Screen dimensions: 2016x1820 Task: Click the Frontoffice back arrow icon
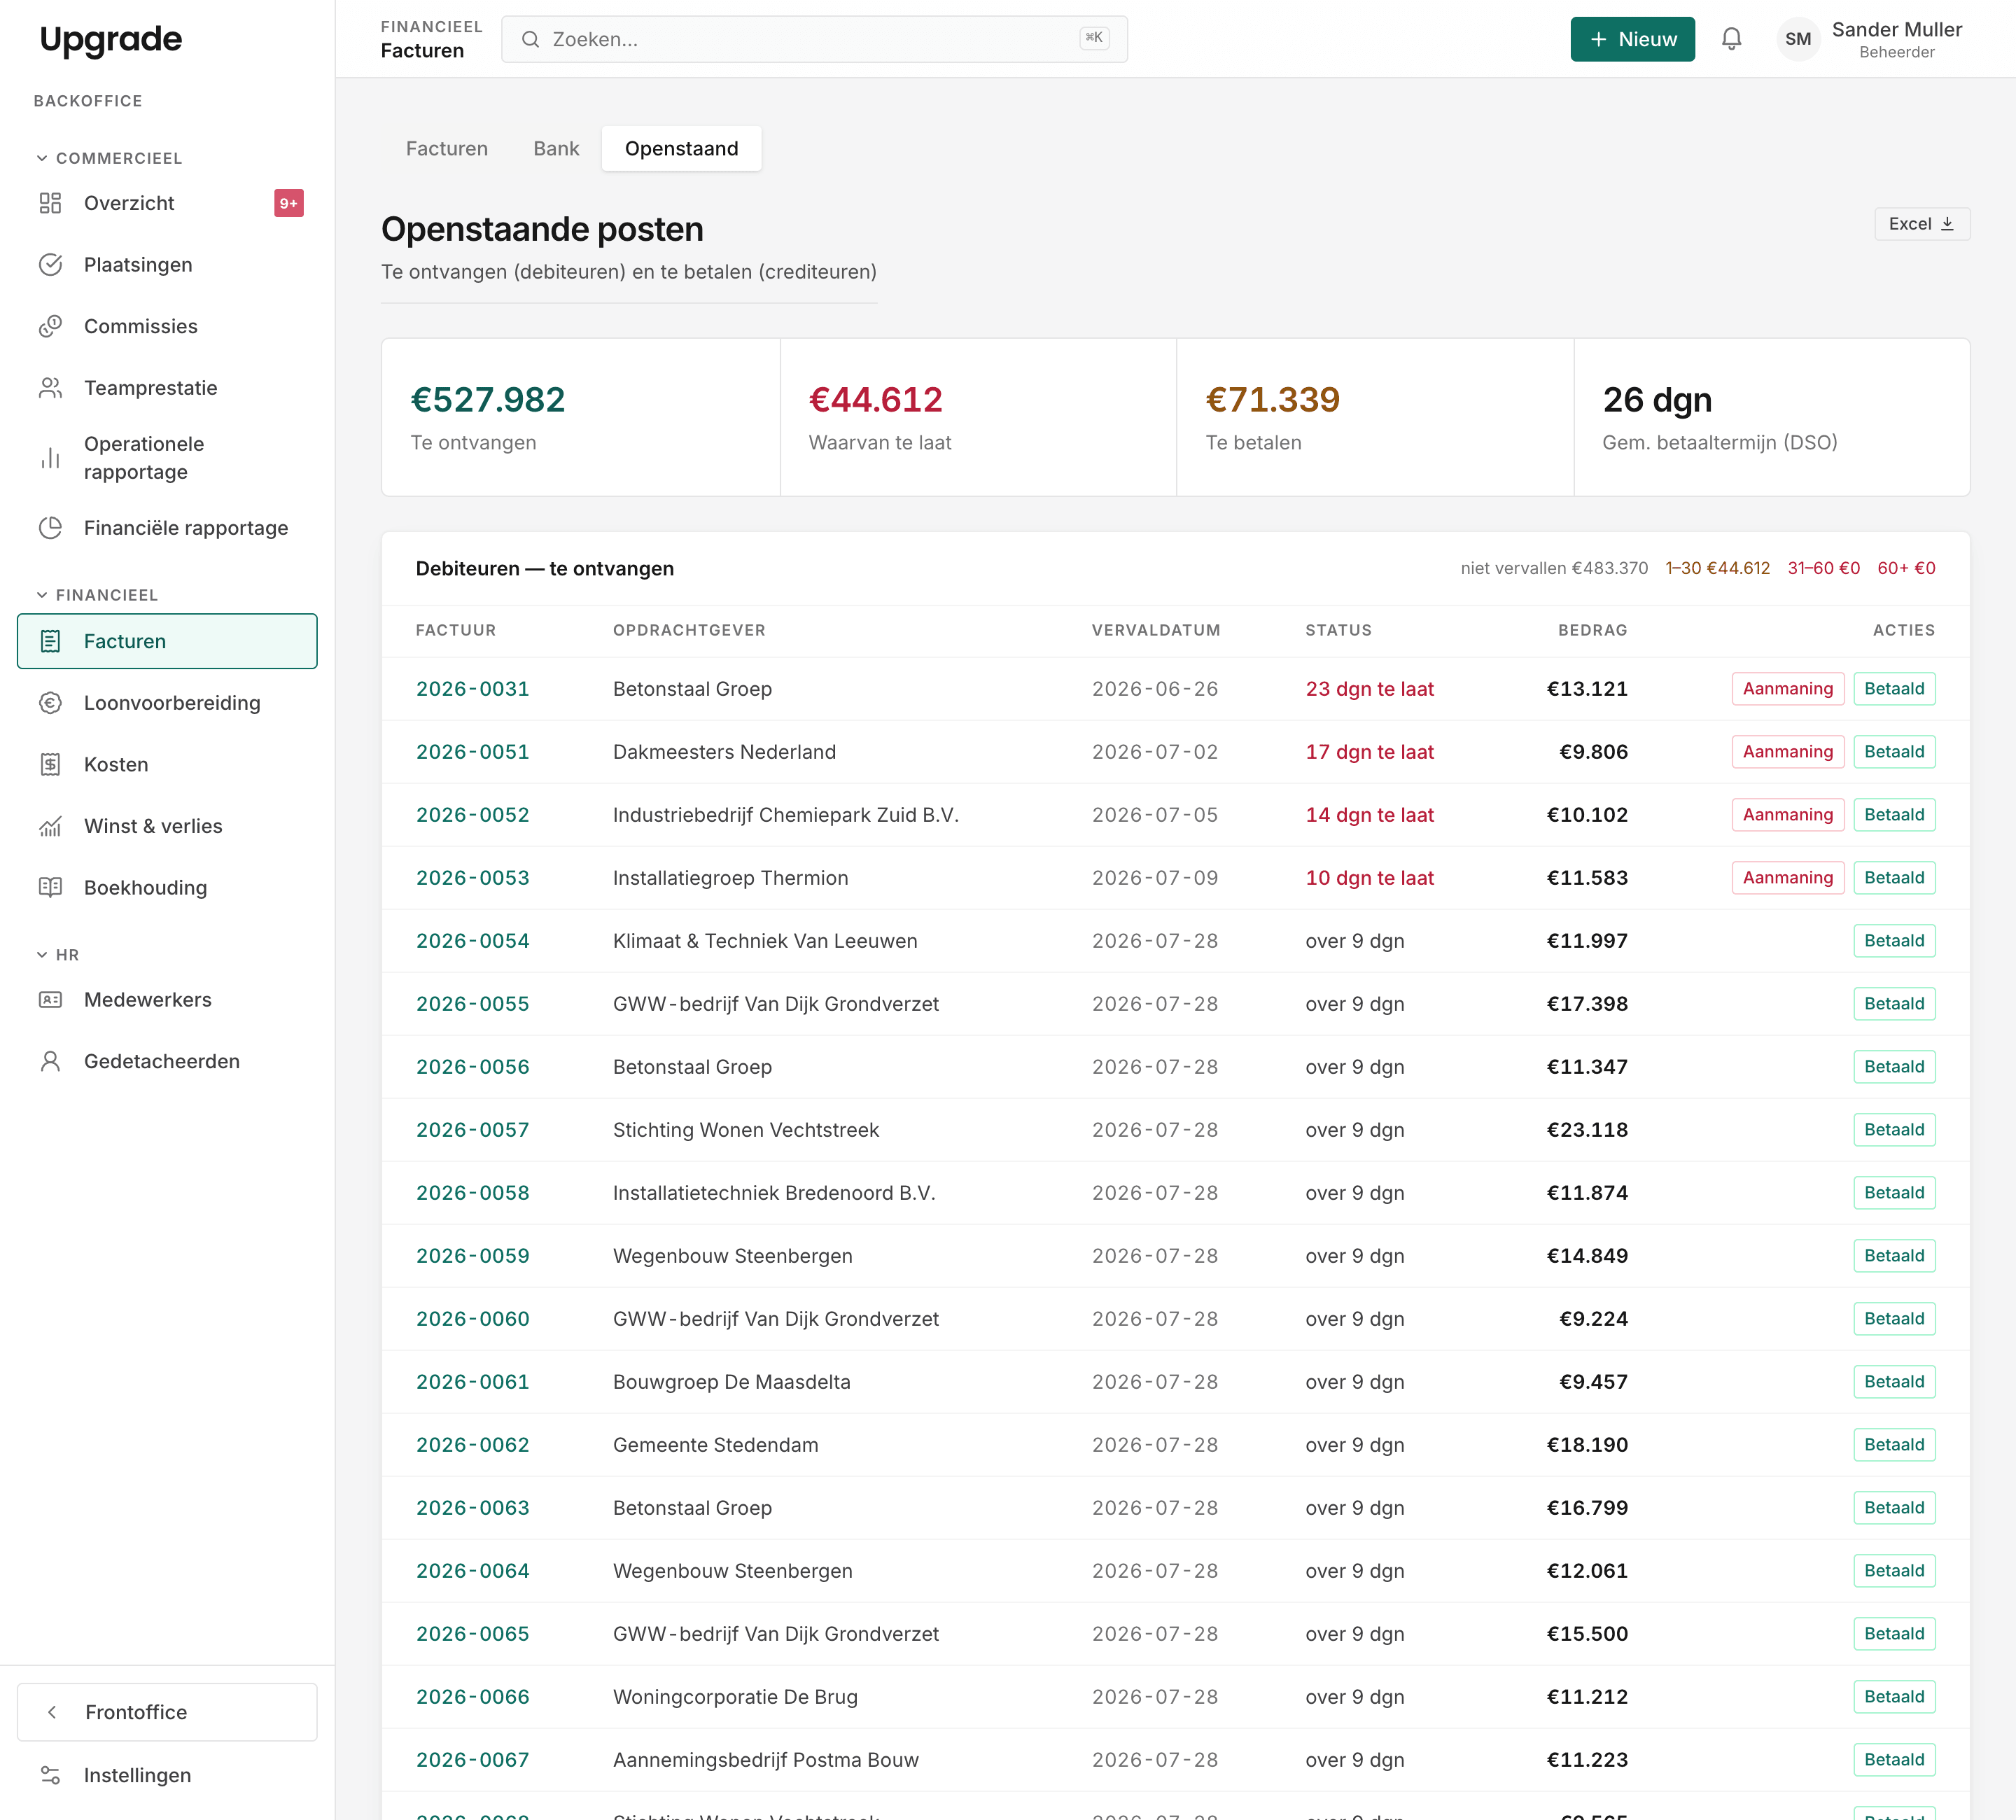52,1712
